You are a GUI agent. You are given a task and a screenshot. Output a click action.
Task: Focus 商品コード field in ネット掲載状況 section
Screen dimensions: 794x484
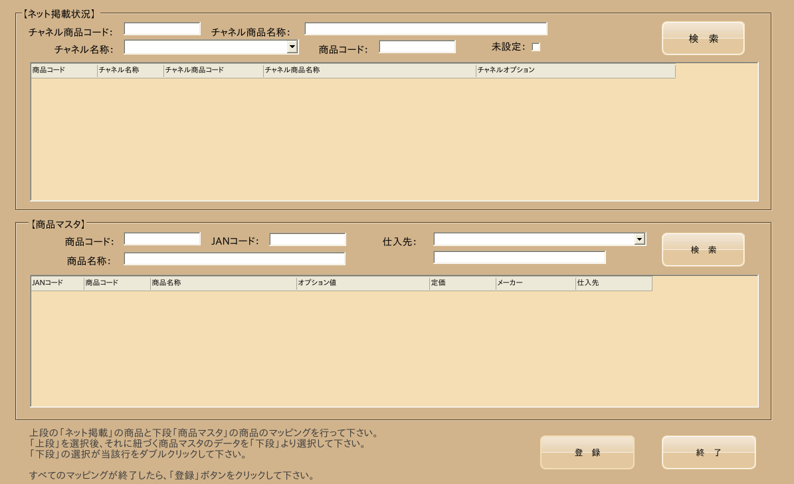(417, 47)
